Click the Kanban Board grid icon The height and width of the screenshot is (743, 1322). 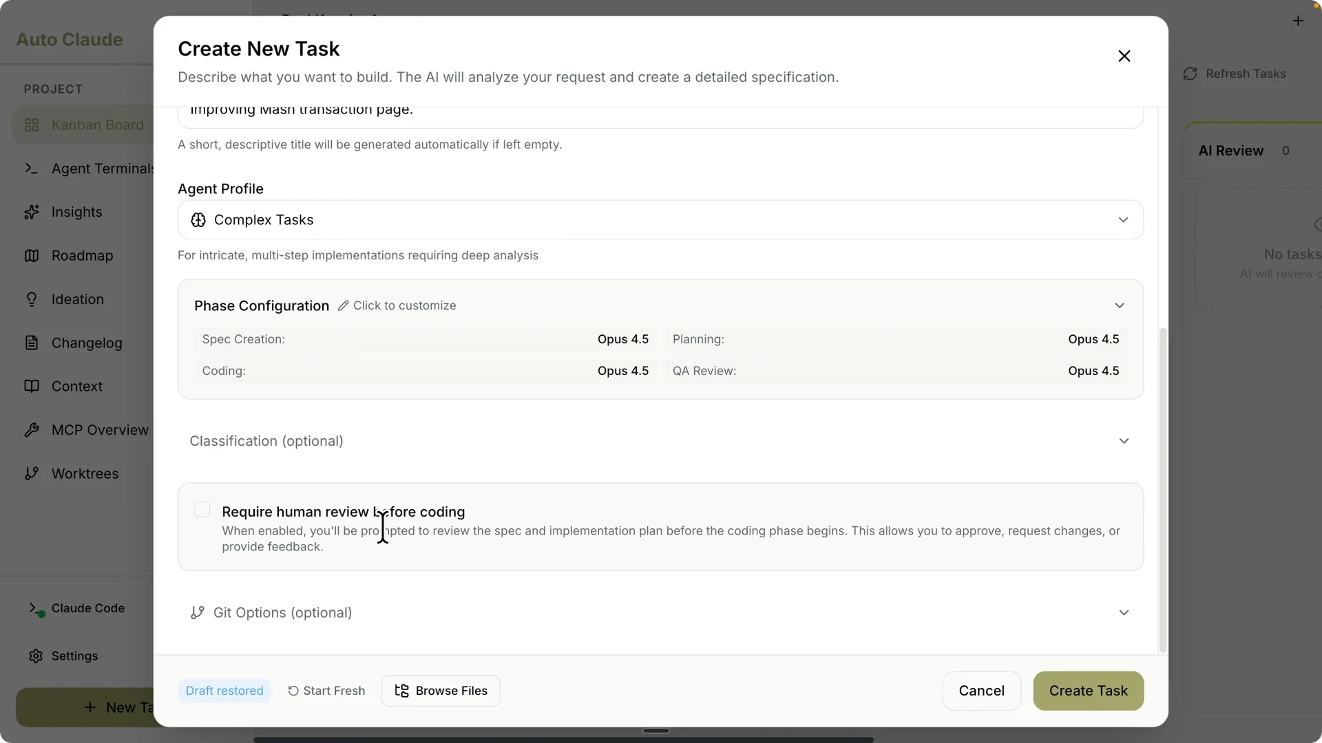point(32,125)
